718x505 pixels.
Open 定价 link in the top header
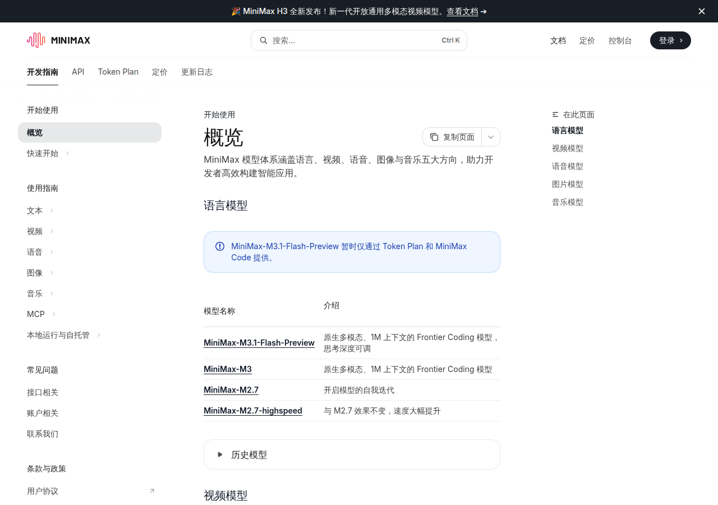pos(587,40)
